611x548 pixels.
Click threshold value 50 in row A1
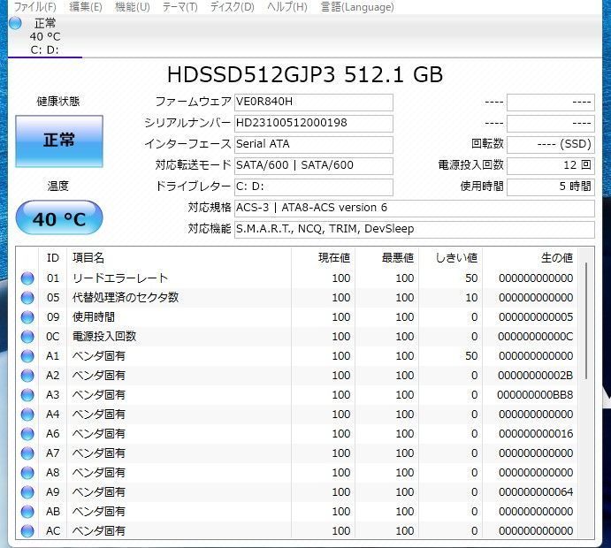[471, 356]
